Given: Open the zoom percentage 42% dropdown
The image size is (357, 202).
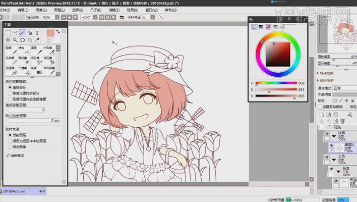Looking at the screenshot, I should (x=48, y=17).
